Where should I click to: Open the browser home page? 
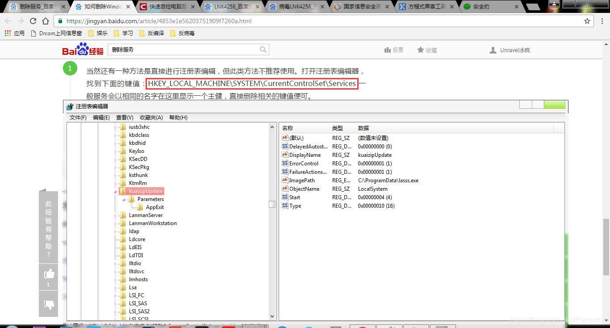tap(46, 21)
